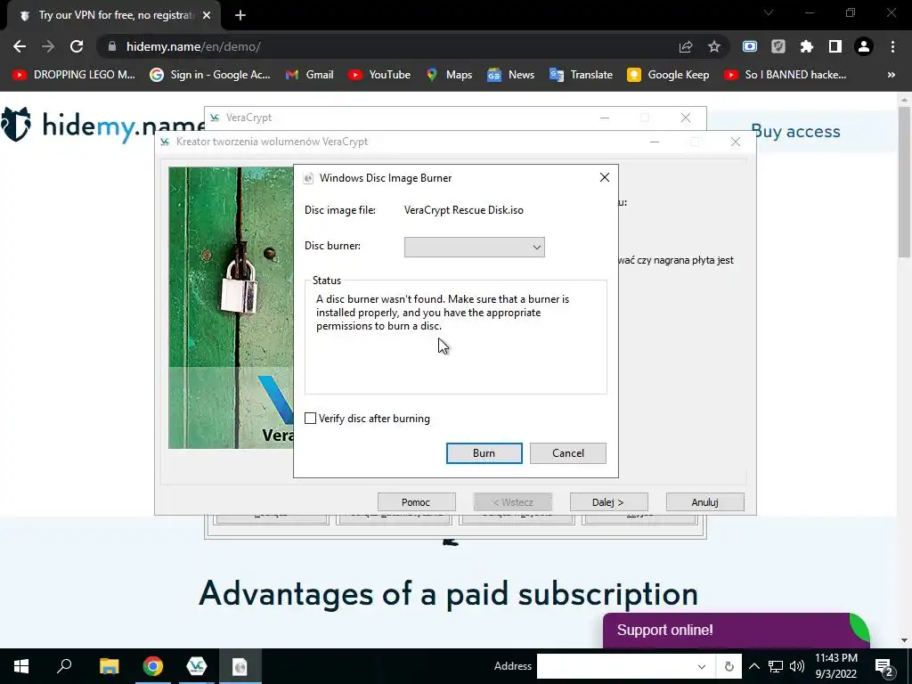Open the Google Keep bookmark
Image resolution: width=912 pixels, height=684 pixels.
click(668, 75)
